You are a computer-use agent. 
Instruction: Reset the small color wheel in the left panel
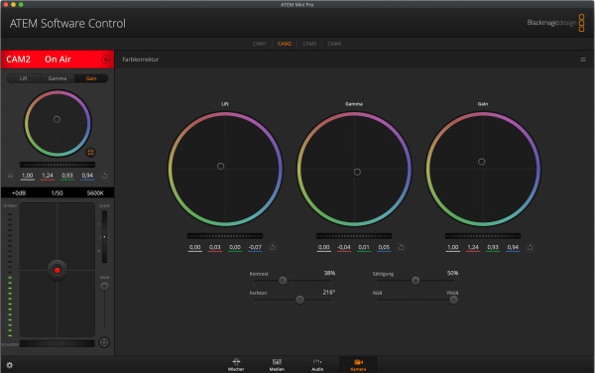[104, 176]
